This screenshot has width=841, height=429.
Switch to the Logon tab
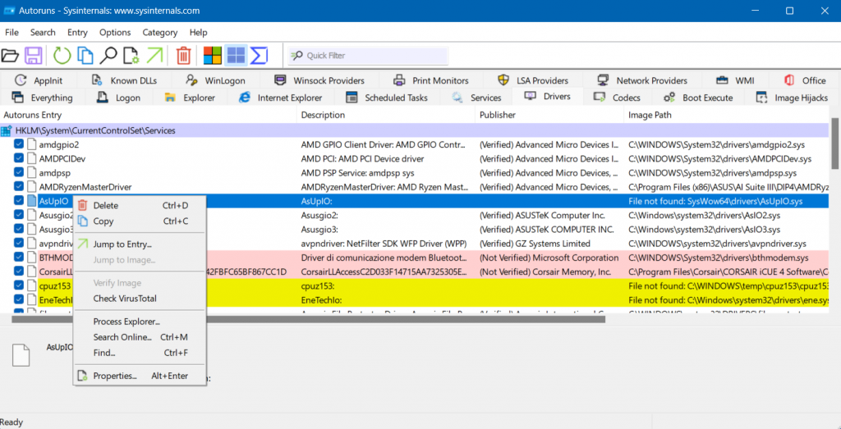click(118, 98)
